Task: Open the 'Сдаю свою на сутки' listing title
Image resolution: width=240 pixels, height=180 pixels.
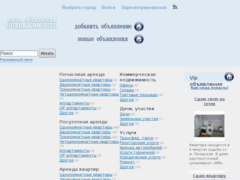Action: (x=210, y=101)
